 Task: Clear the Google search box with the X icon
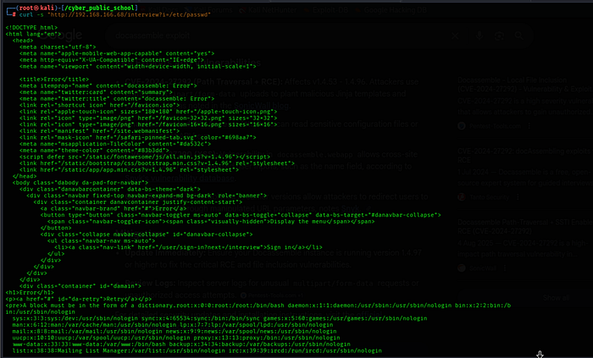455,36
